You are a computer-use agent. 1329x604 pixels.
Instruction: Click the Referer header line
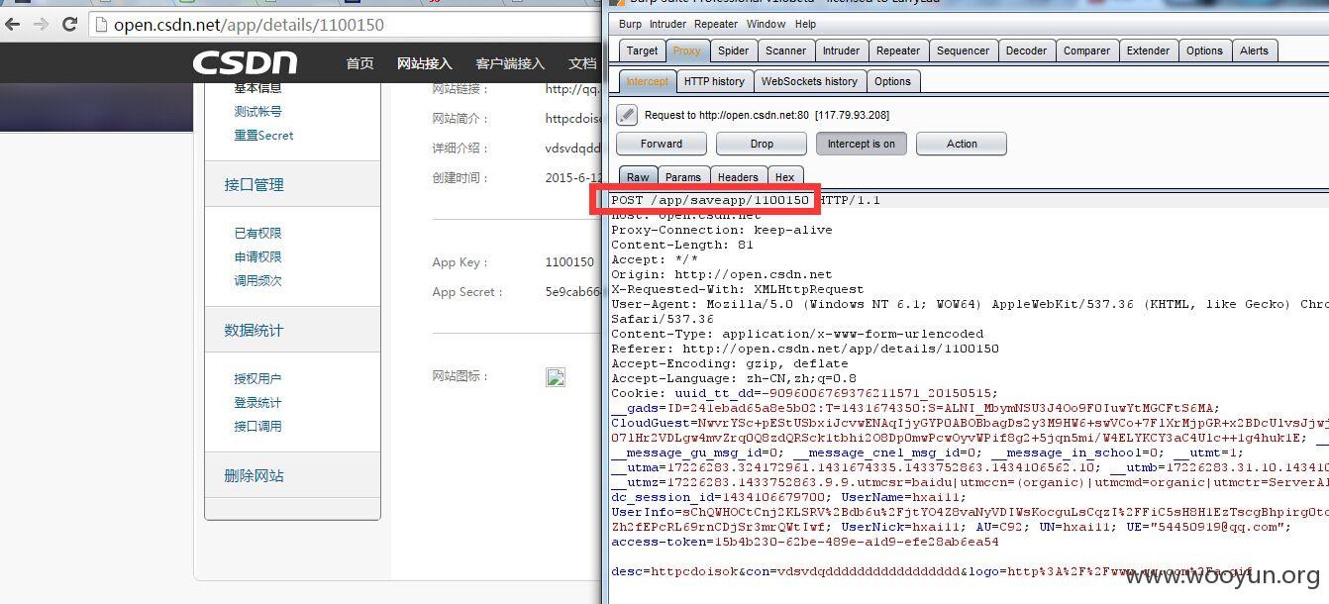tap(805, 349)
